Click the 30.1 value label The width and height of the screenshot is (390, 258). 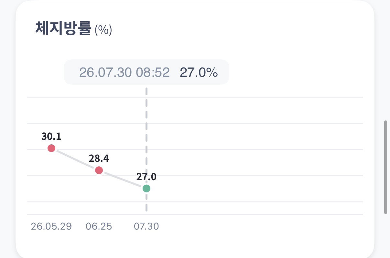point(51,137)
